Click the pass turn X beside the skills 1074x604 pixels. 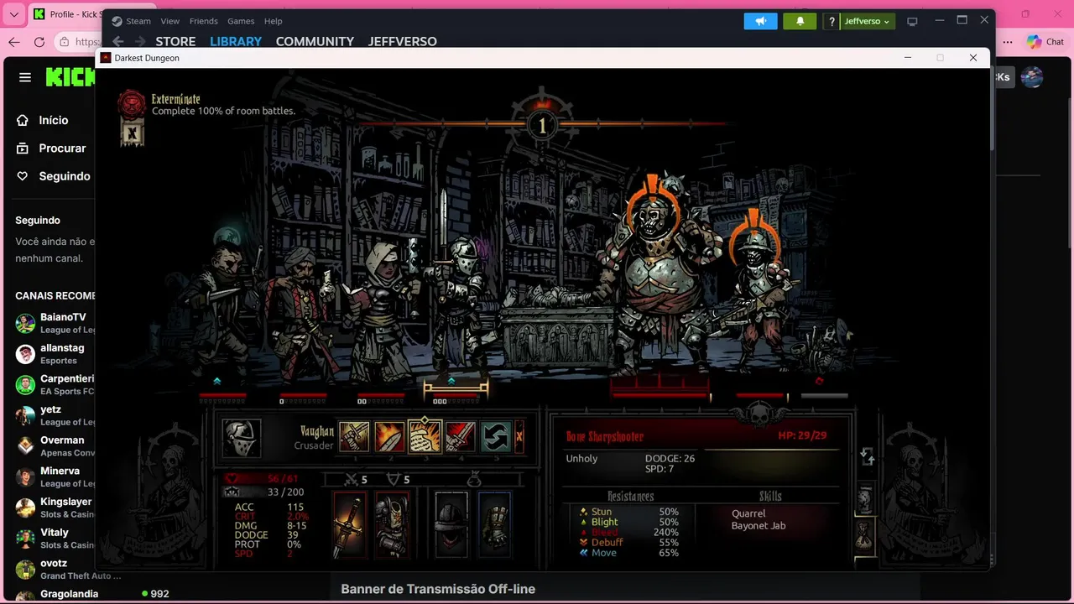pyautogui.click(x=519, y=437)
